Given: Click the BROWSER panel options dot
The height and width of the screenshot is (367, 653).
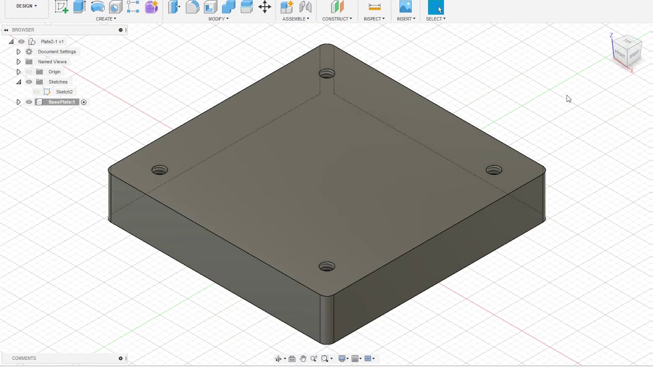Looking at the screenshot, I should (120, 30).
